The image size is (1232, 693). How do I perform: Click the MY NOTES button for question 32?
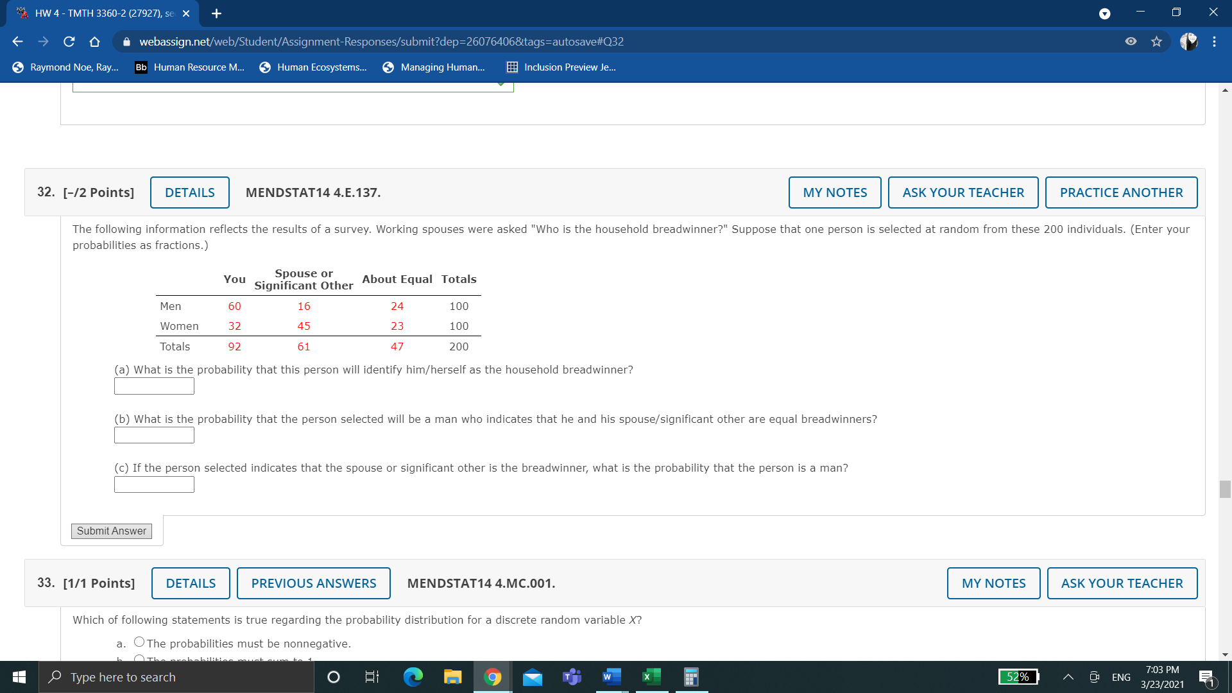click(835, 192)
